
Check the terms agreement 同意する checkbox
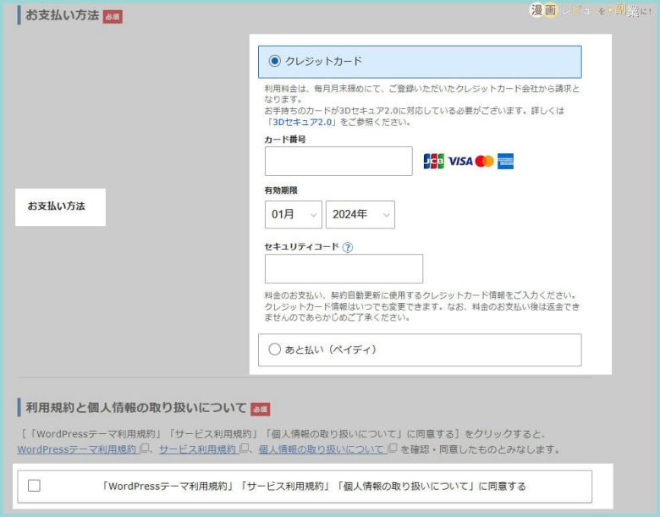point(34,486)
